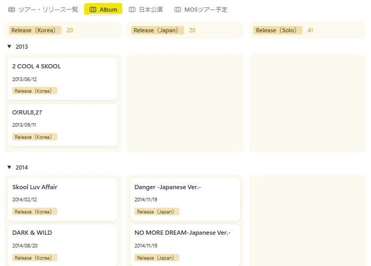
Task: Click the 2014/11/19 date on Danger card
Action: click(146, 200)
